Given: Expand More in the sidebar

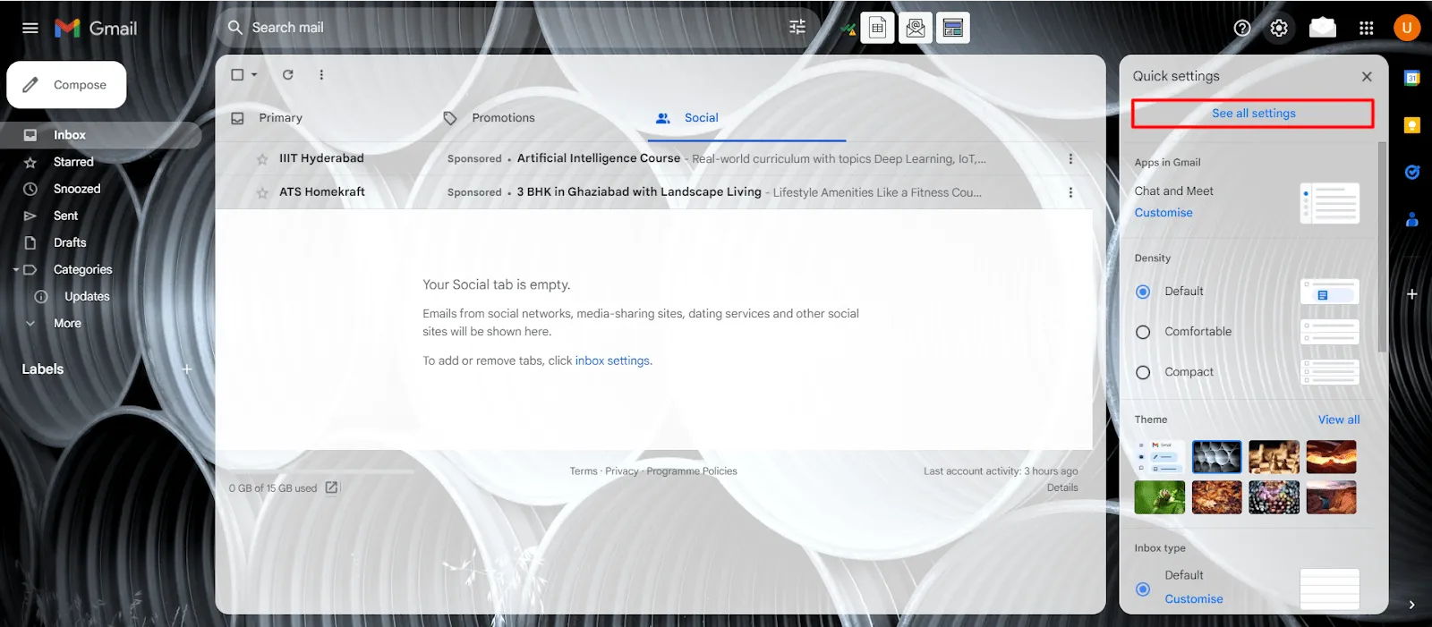Looking at the screenshot, I should point(67,324).
